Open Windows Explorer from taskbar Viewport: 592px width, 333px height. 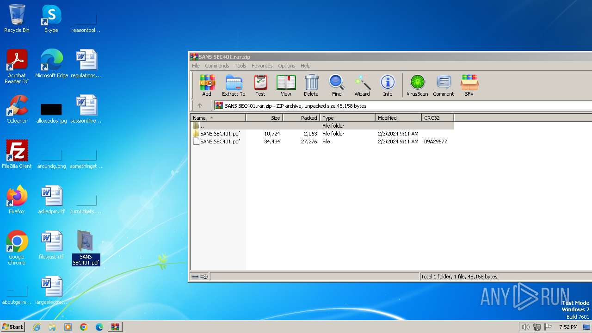52,327
